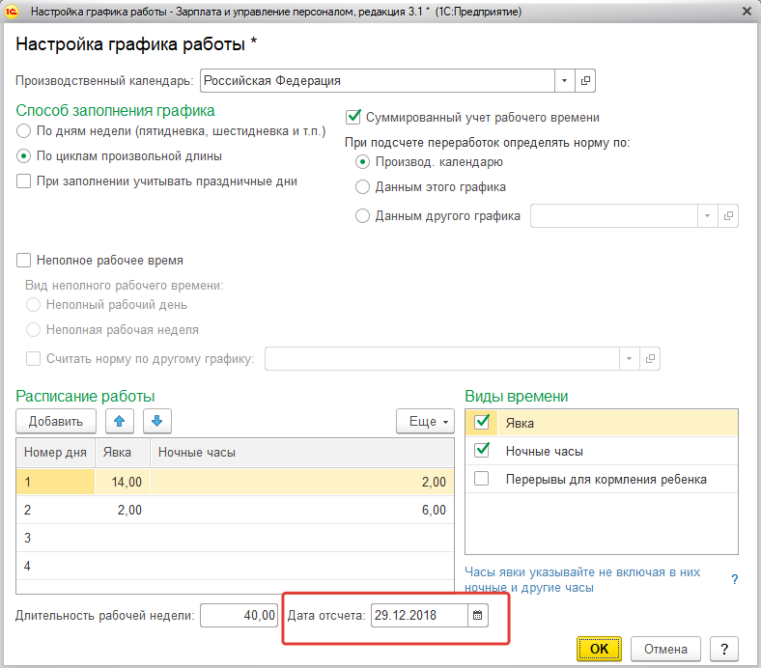Expand Производственный календарь dropdown arrow
The height and width of the screenshot is (668, 761).
(x=564, y=80)
